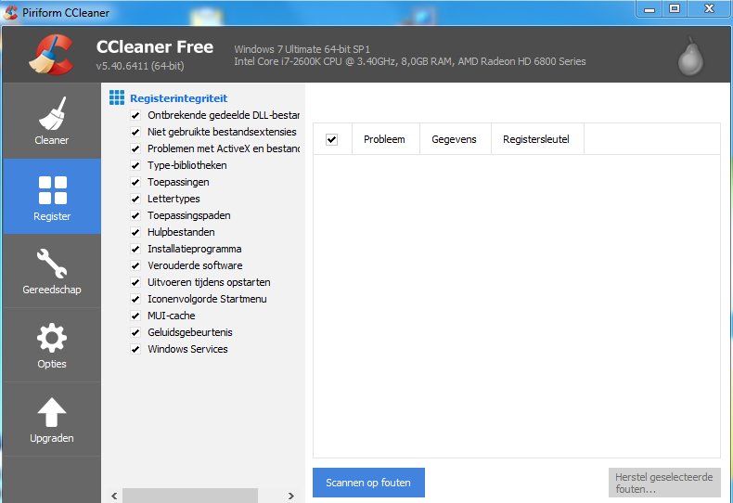Viewport: 733px width, 503px height.
Task: Select the Register sidebar section
Action: (51, 196)
